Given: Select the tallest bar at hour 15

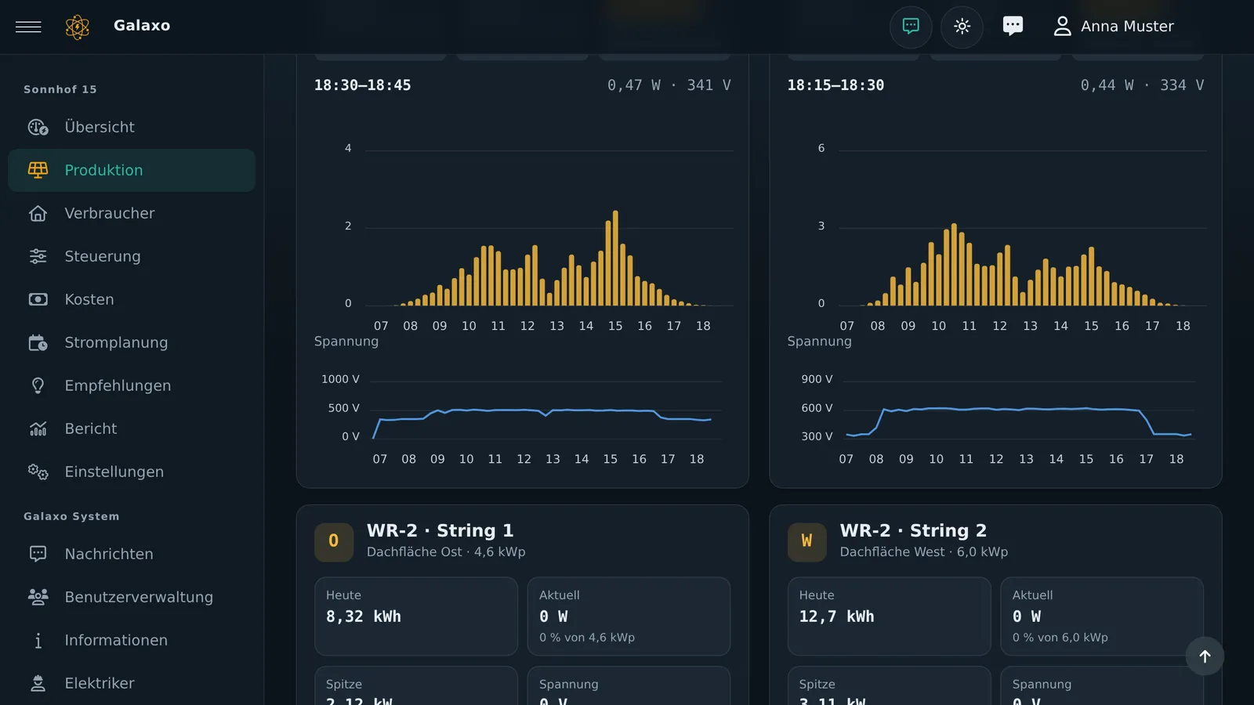Looking at the screenshot, I should click(x=615, y=258).
